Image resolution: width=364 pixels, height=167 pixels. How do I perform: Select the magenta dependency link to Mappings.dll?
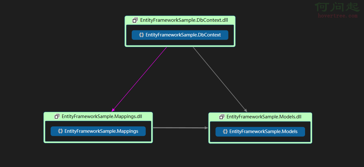pos(139,79)
